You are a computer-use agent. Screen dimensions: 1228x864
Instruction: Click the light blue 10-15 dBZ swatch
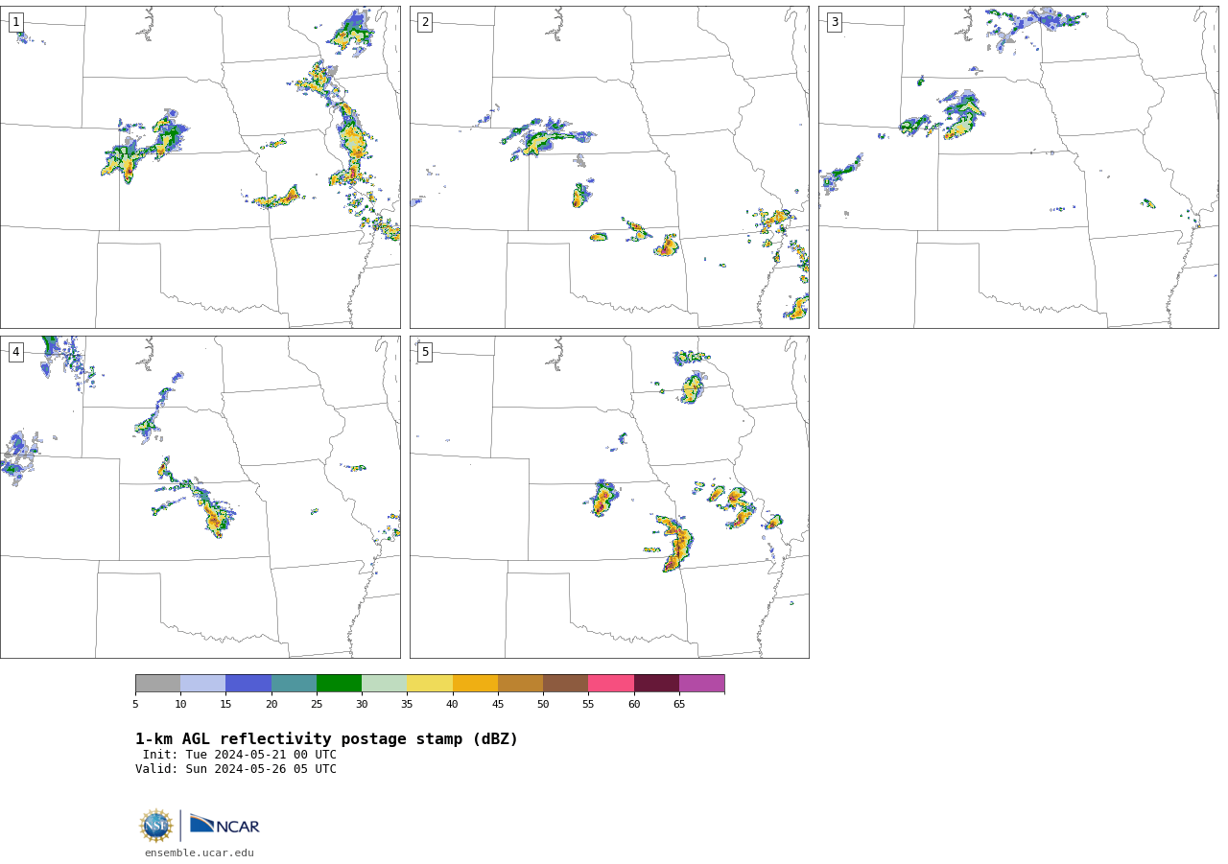[x=203, y=684]
